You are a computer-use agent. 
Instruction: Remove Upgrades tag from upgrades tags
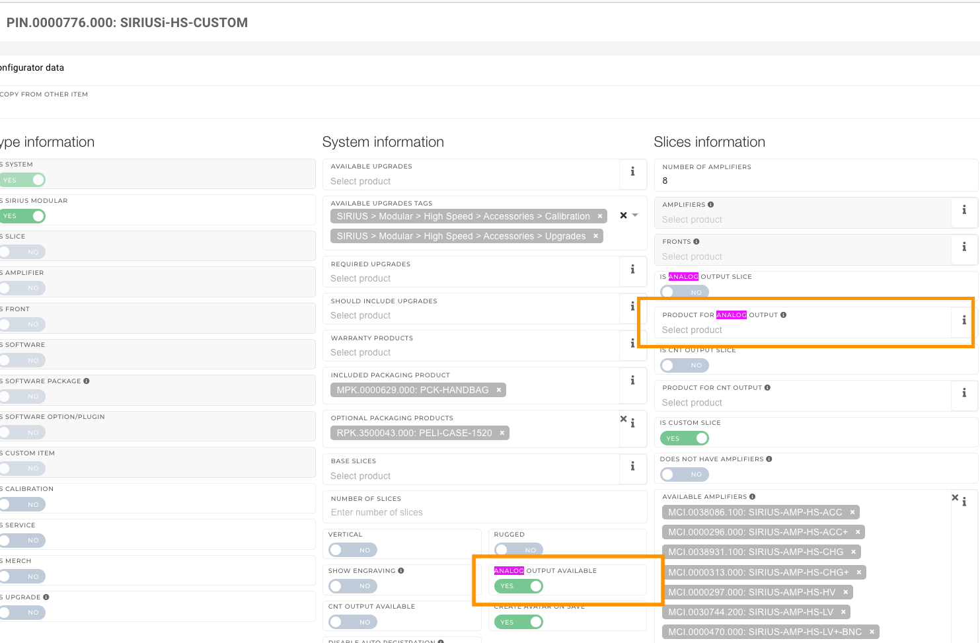595,236
